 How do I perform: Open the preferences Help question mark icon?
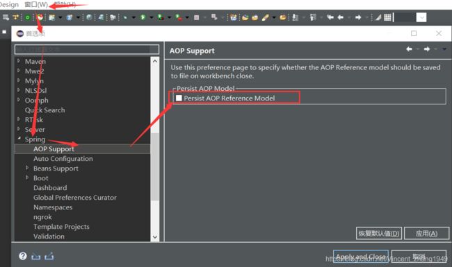pos(23,256)
